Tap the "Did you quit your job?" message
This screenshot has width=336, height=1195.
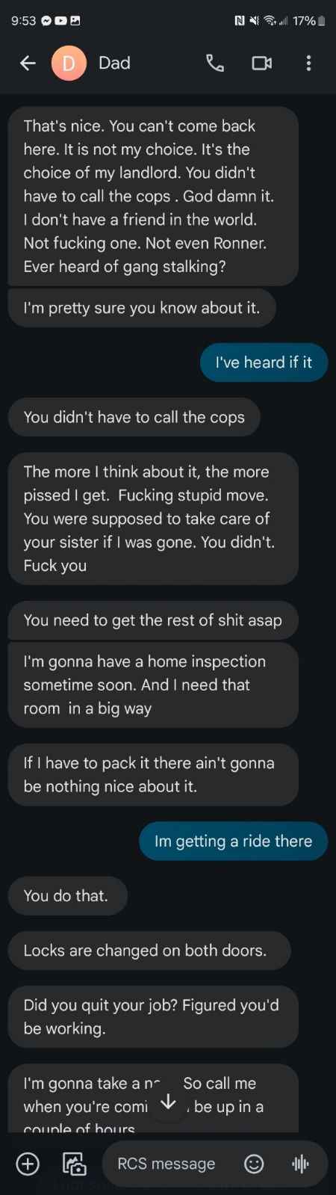click(153, 1016)
